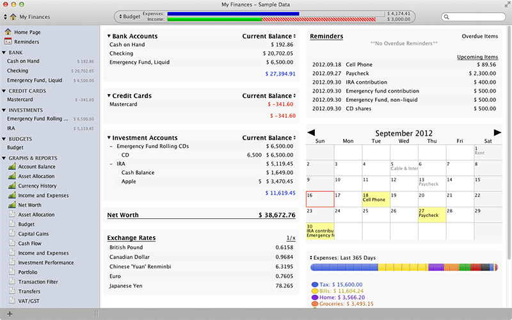
Task: Click the Reminders calendar icon in sidebar
Action: click(x=8, y=42)
